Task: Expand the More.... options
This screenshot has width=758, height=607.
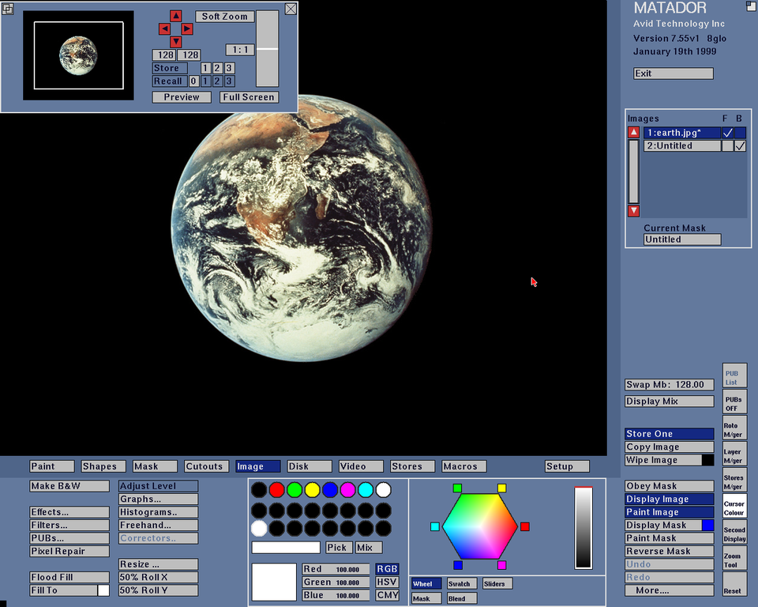Action: [x=669, y=590]
